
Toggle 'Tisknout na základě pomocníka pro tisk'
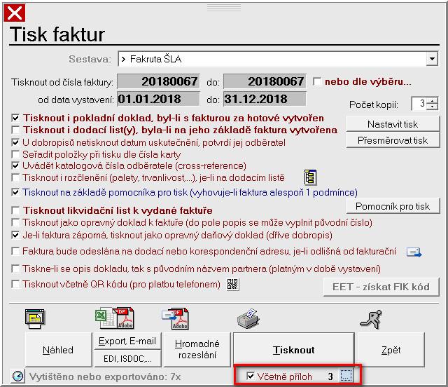click(x=15, y=192)
